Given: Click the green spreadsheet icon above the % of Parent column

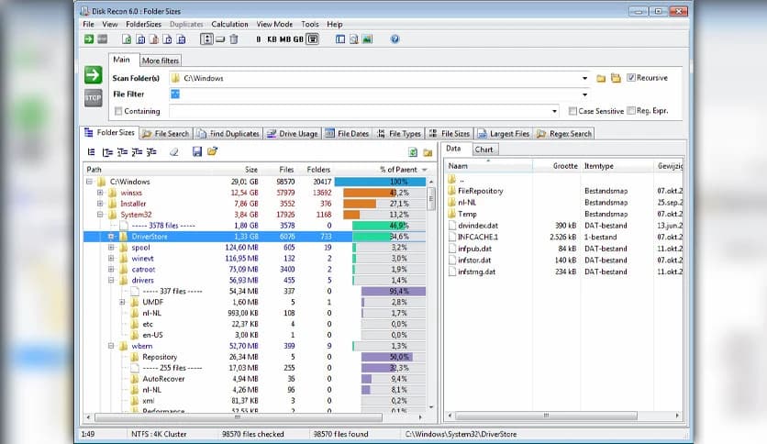Looking at the screenshot, I should point(413,152).
